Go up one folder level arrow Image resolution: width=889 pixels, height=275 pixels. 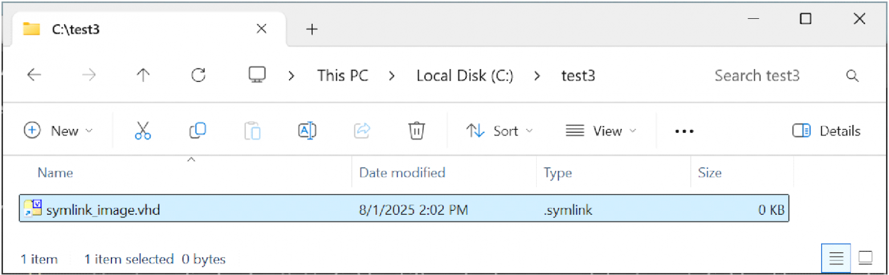click(143, 76)
